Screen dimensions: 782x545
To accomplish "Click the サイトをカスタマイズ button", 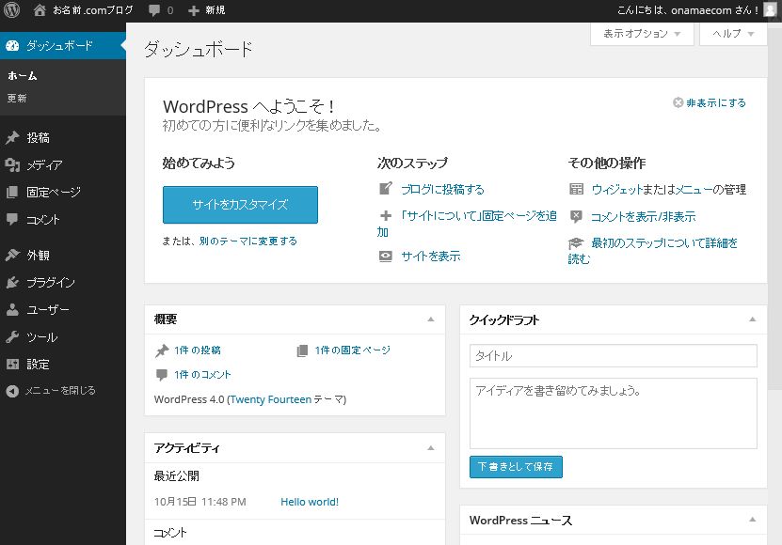I will click(240, 205).
